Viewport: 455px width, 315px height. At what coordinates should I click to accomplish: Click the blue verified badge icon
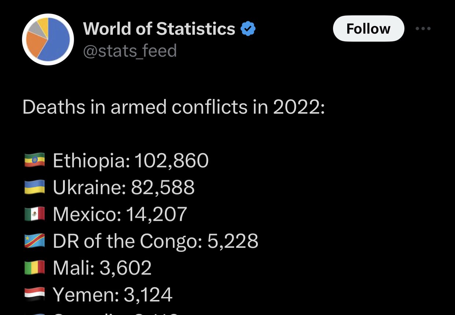pos(248,29)
